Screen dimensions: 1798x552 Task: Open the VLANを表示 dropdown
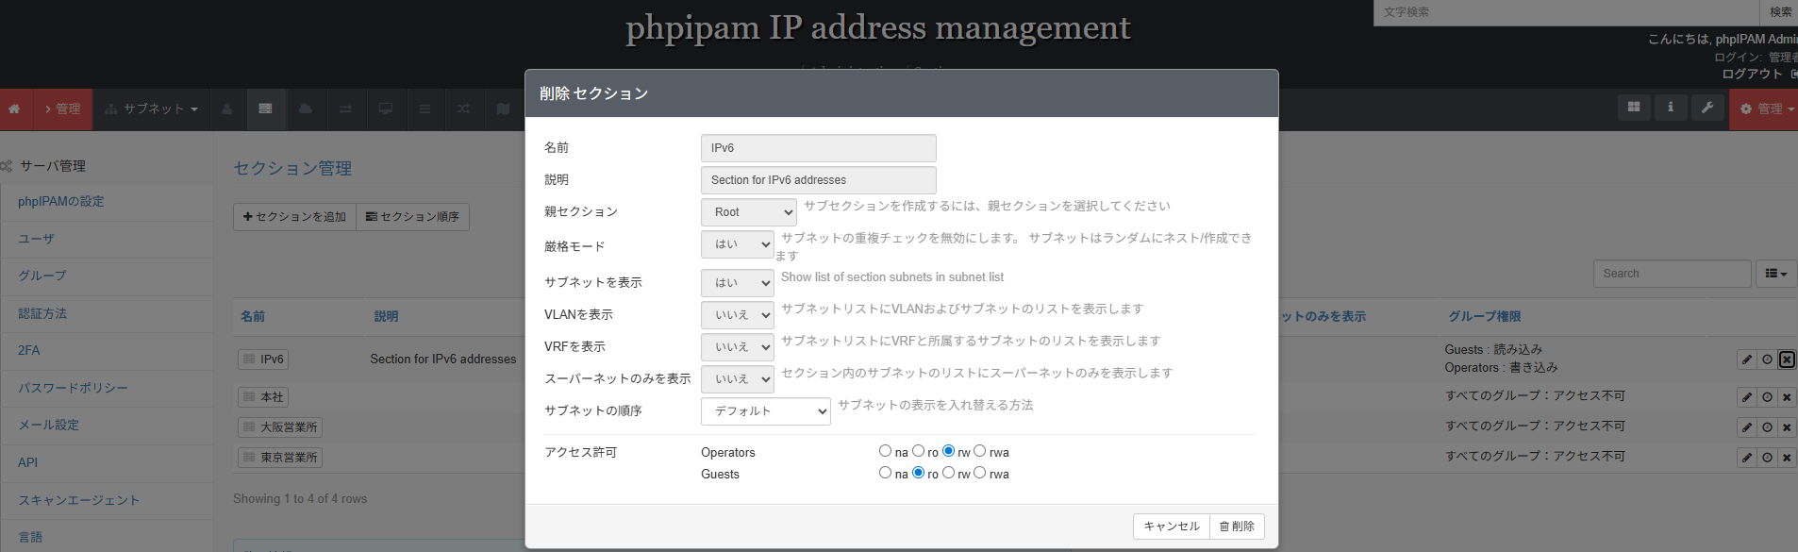[x=738, y=315]
